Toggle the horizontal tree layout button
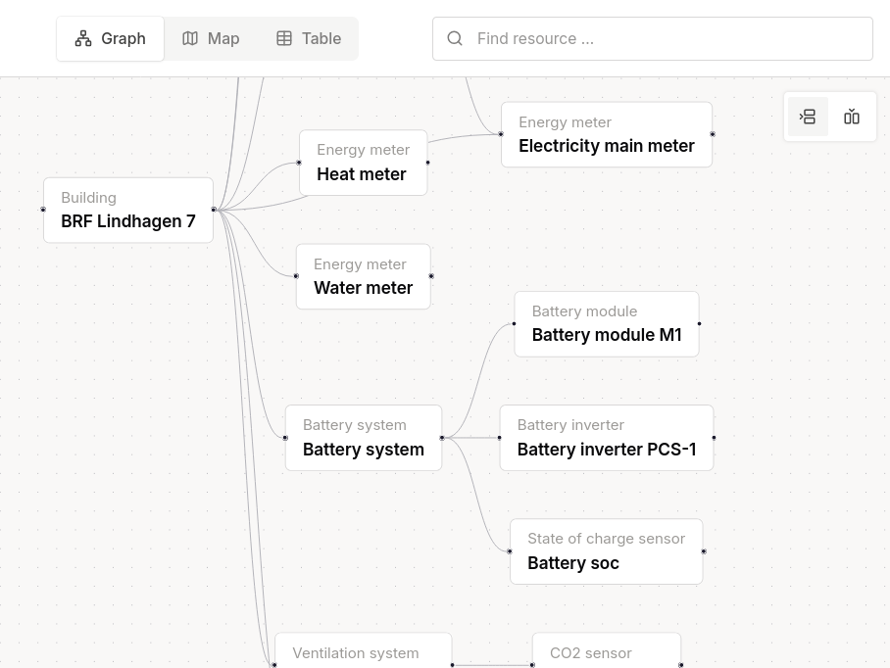This screenshot has height=668, width=890. (808, 117)
